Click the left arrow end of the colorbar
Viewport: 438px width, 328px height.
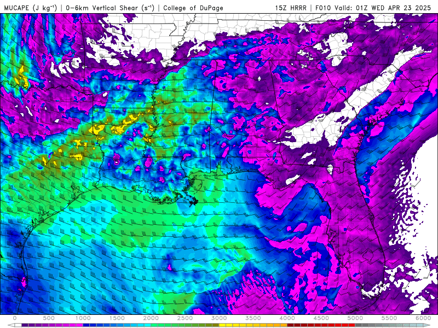[x=11, y=325]
